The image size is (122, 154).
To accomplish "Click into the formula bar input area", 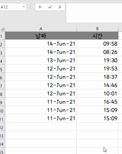I will pyautogui.click(x=94, y=13).
